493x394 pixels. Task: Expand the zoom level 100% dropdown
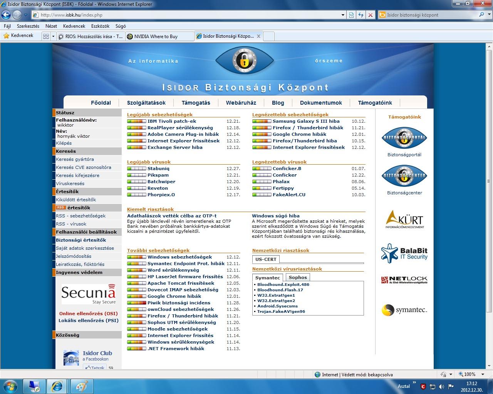point(483,374)
